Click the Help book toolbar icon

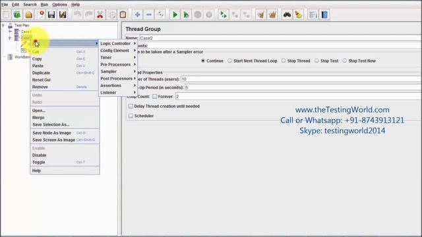point(324,14)
